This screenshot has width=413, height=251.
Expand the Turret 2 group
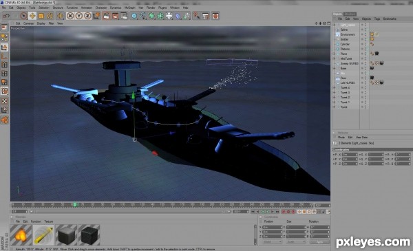pyautogui.click(x=335, y=97)
